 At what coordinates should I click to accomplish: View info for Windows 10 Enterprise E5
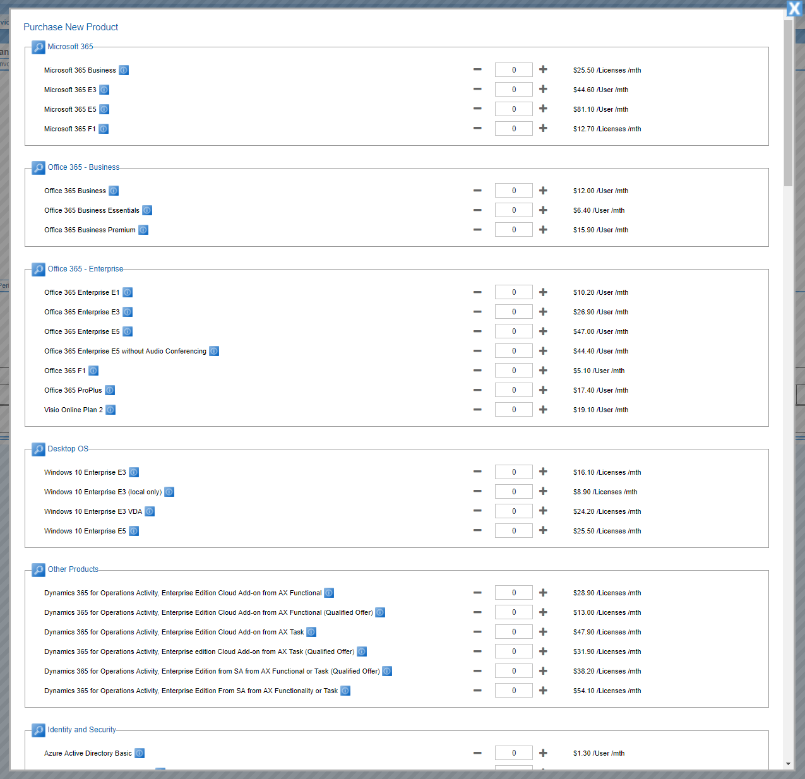134,531
